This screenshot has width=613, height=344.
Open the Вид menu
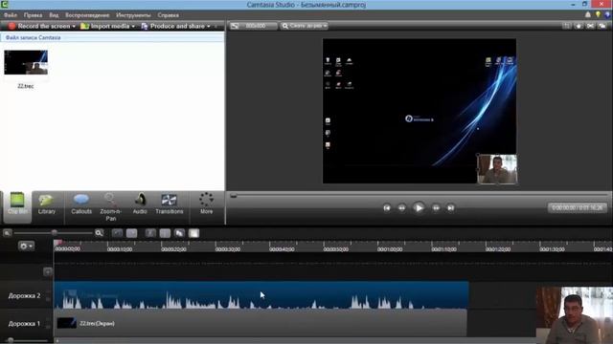pyautogui.click(x=54, y=15)
